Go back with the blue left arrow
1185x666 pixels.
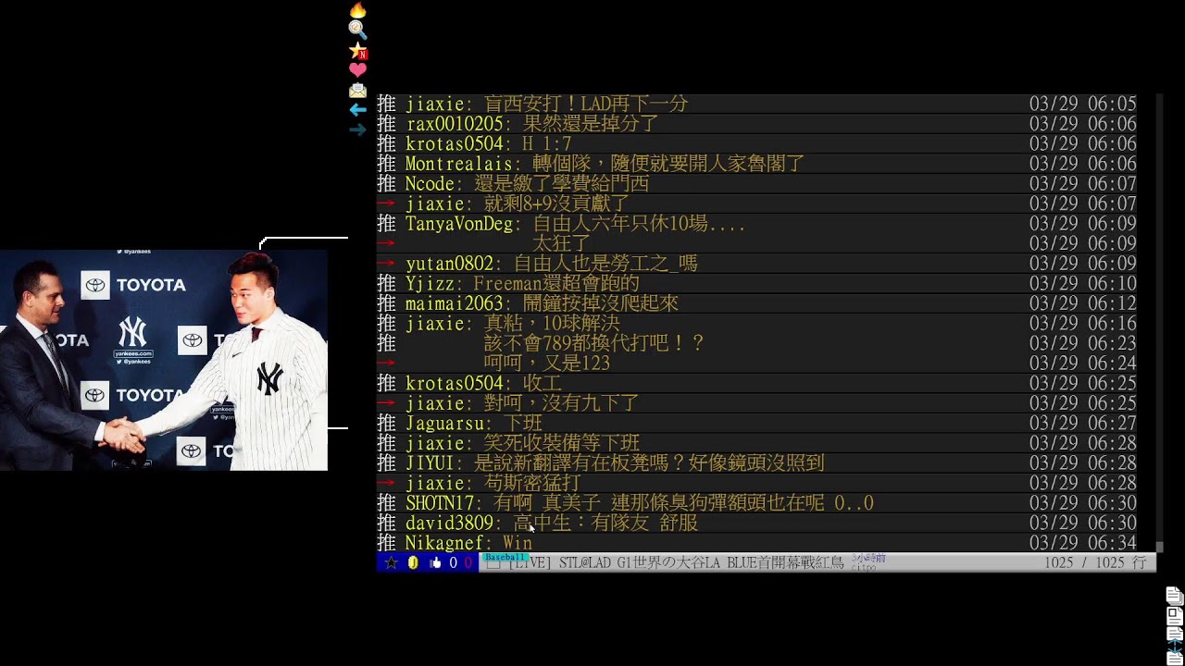357,110
